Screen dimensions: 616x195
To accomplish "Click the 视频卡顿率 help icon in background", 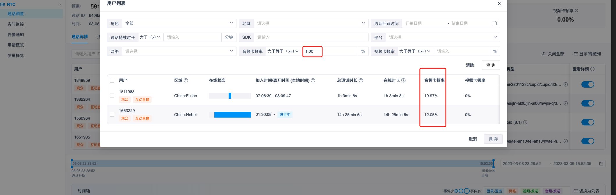I will 576,10.
